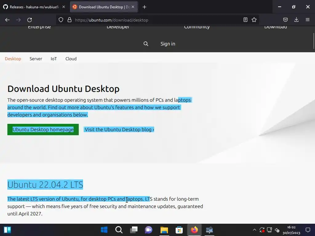Viewport: 315px width, 236px height.
Task: Open the Windows Start menu
Action: tap(104, 230)
